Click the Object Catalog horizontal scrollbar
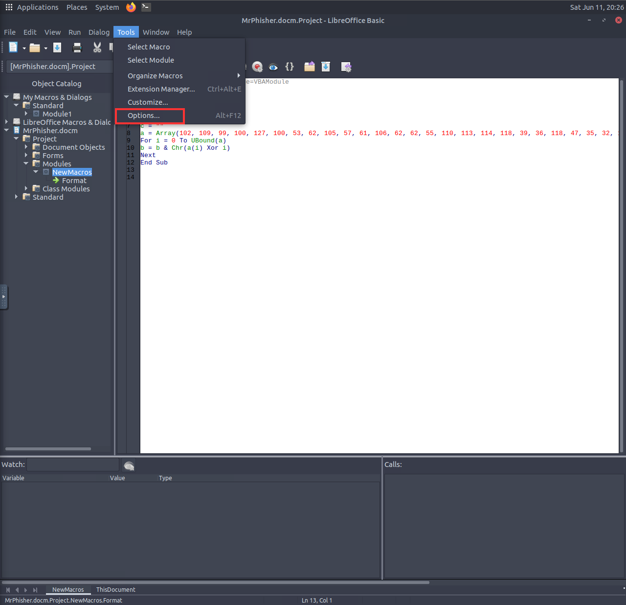This screenshot has width=626, height=605. 48,449
